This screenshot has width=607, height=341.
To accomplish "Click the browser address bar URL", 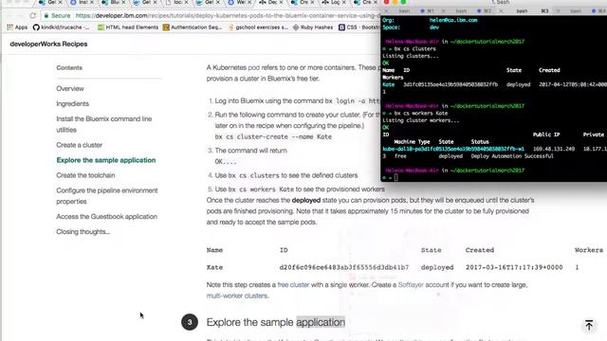I will click(x=228, y=15).
